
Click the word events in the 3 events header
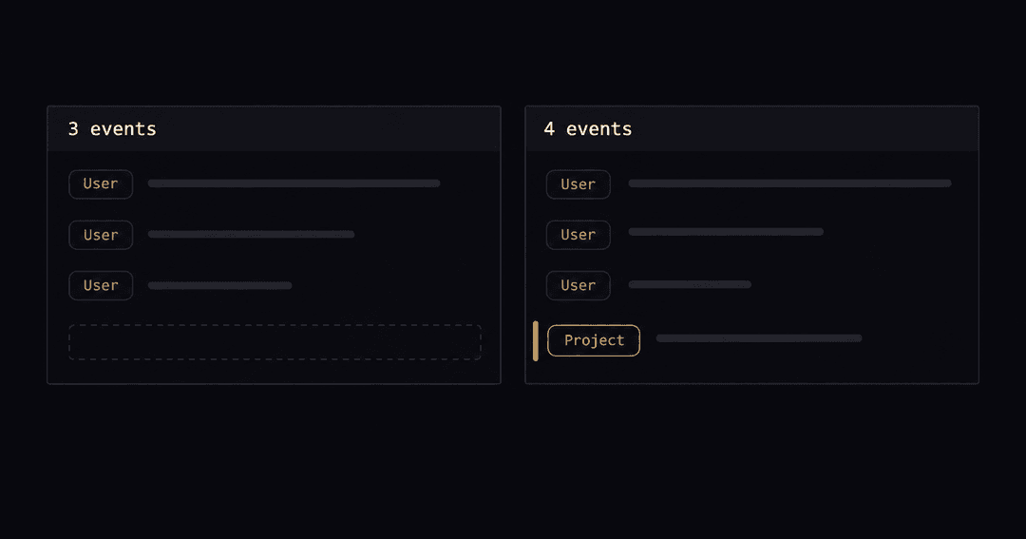tap(123, 129)
